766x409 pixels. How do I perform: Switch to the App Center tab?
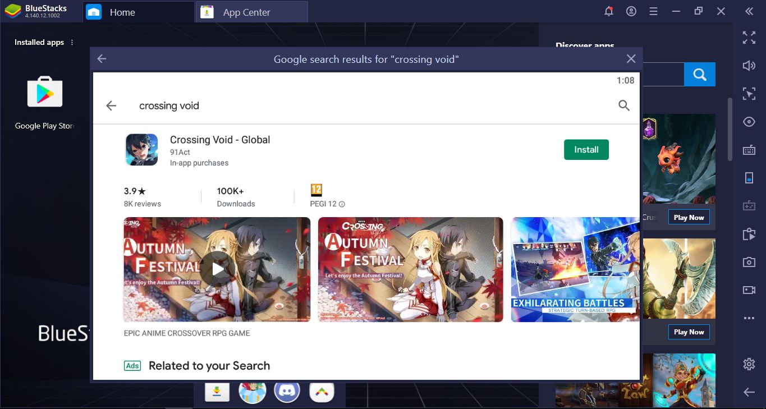251,12
